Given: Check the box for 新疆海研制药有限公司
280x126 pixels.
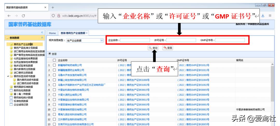Looking at the screenshot, I should [x=54, y=65].
